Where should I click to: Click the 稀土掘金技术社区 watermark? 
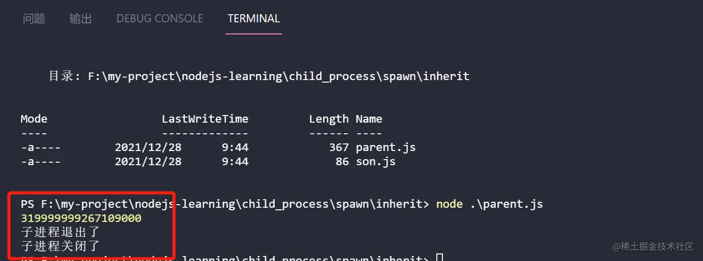point(653,247)
